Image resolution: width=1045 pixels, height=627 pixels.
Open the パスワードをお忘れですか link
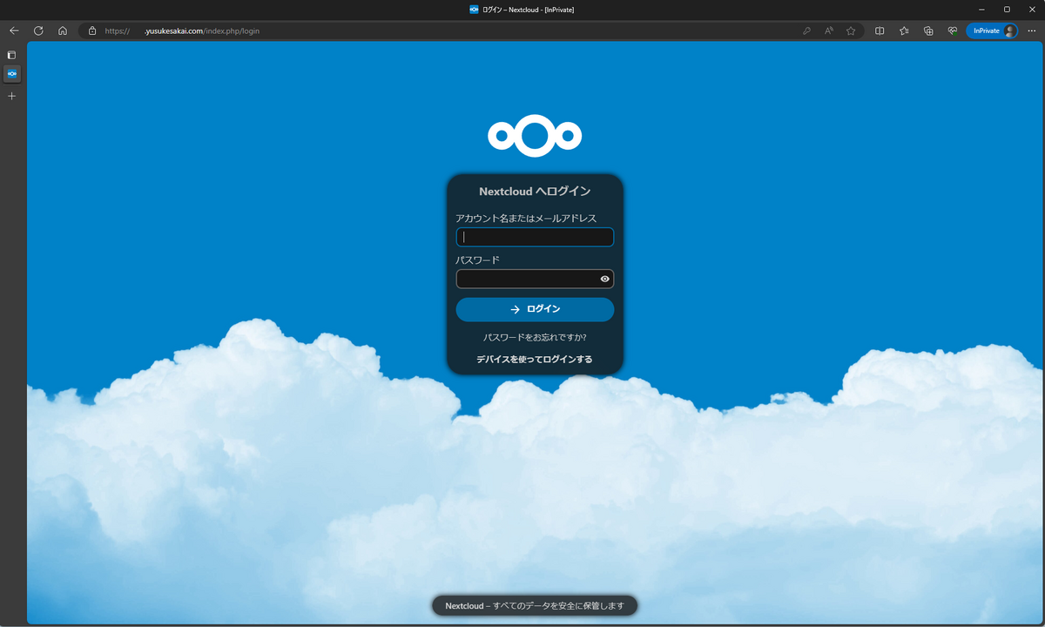[535, 336]
